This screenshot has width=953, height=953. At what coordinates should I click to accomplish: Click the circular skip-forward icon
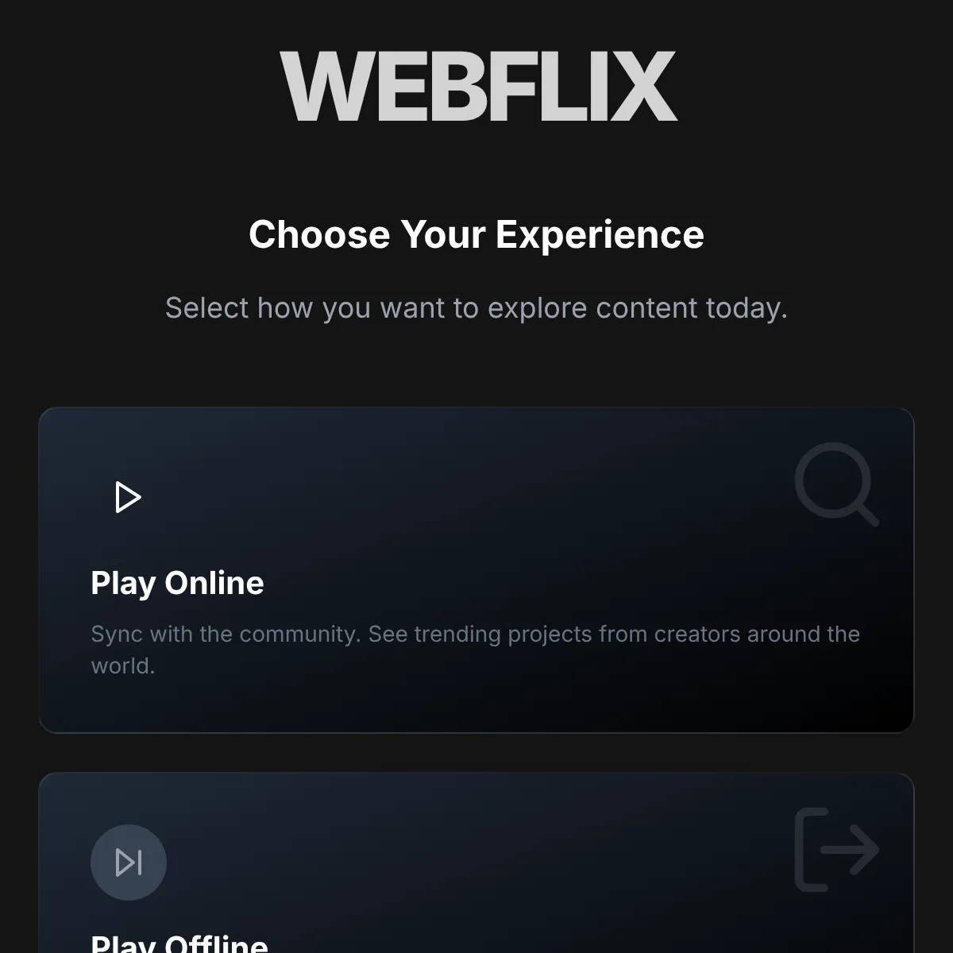[129, 862]
